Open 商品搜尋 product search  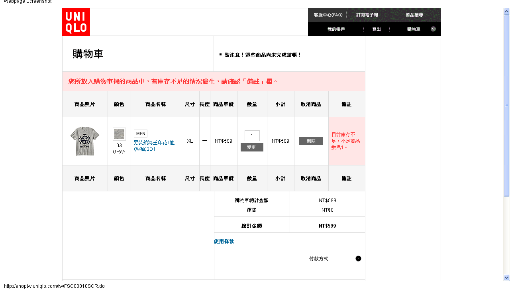pos(414,15)
